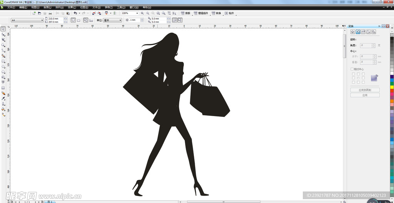Open the Rotate transform tab icon

click(x=358, y=32)
